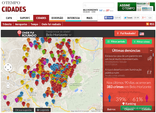Click the Parque Municipal das Mangabeiras marker

coord(76,81)
